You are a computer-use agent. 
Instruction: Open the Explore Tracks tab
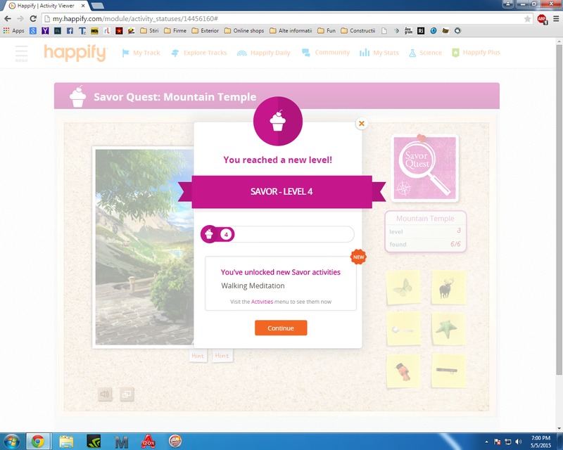[x=199, y=53]
